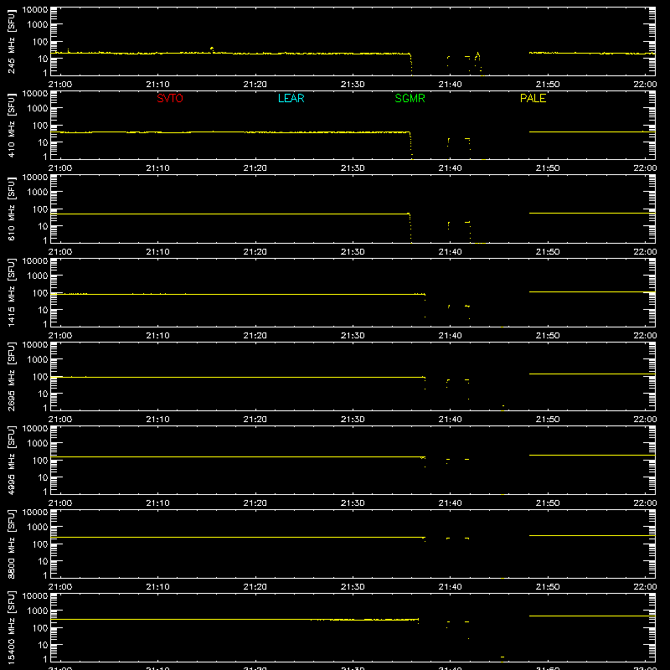Select the 8800 MHz [SFU] axis title
The image size is (670, 670).
pyautogui.click(x=12, y=544)
